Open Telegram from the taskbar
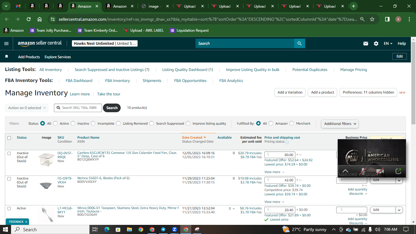416x234 pixels. [x=163, y=229]
